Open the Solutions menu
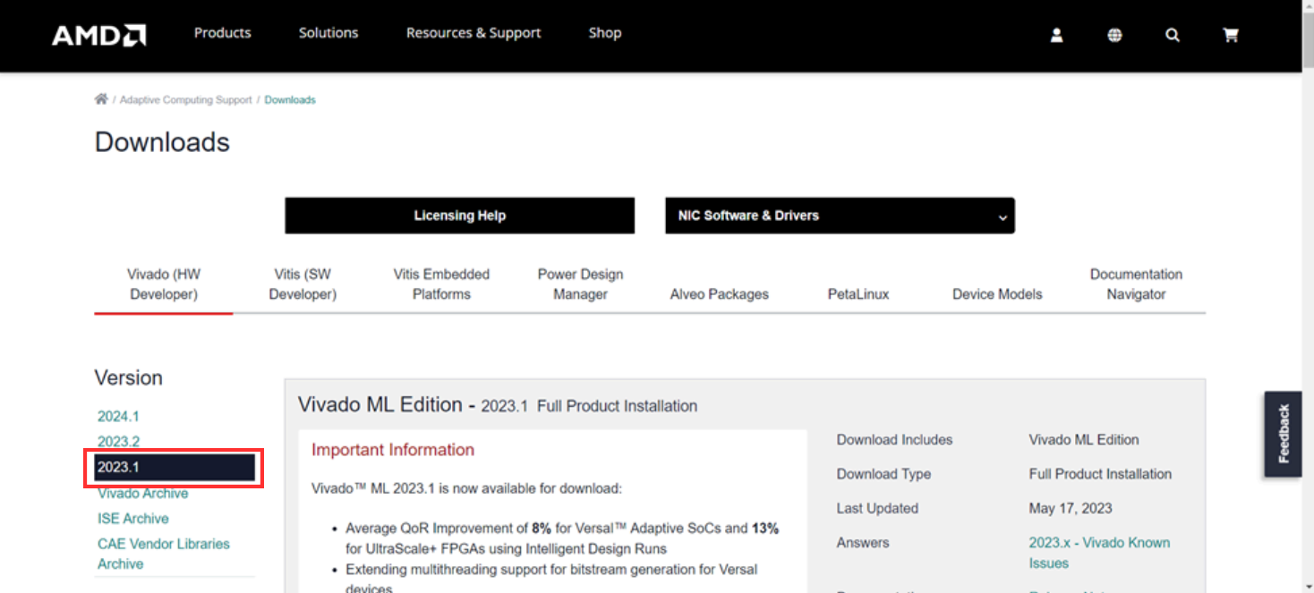1314x593 pixels. (328, 33)
